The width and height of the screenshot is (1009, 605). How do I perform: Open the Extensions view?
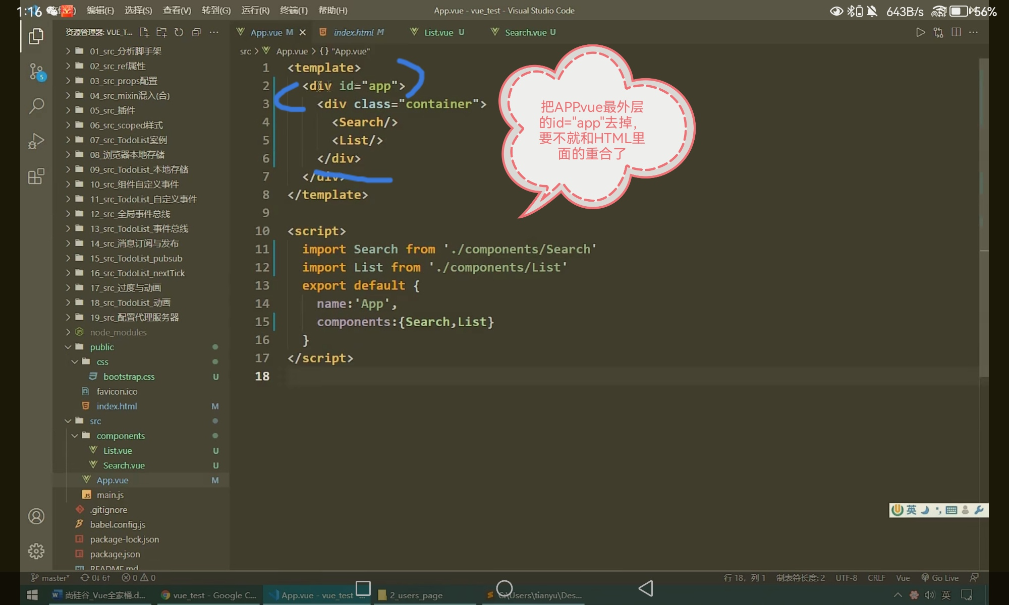[36, 176]
